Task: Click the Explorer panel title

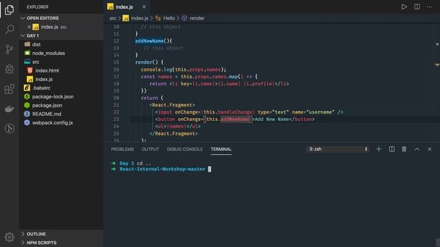Action: [x=37, y=7]
